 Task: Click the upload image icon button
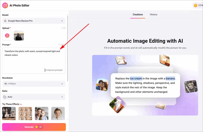point(7,35)
